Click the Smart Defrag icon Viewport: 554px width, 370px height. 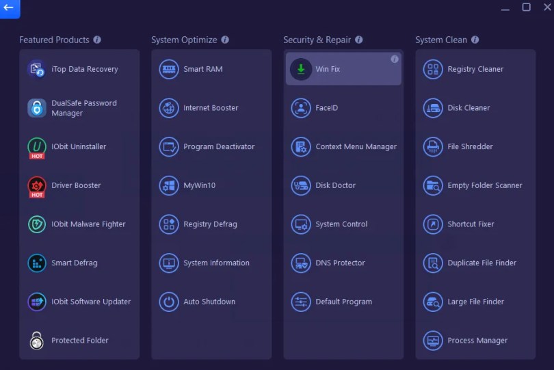(x=37, y=263)
